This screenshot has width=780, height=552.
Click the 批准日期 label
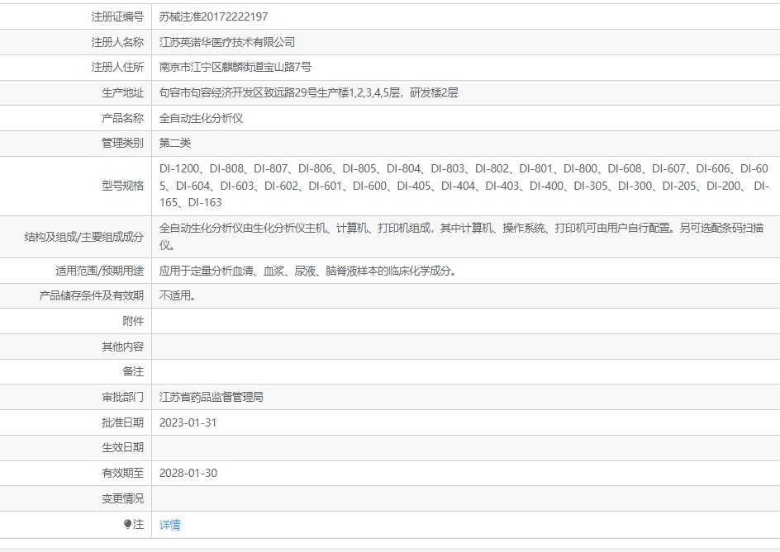[123, 422]
